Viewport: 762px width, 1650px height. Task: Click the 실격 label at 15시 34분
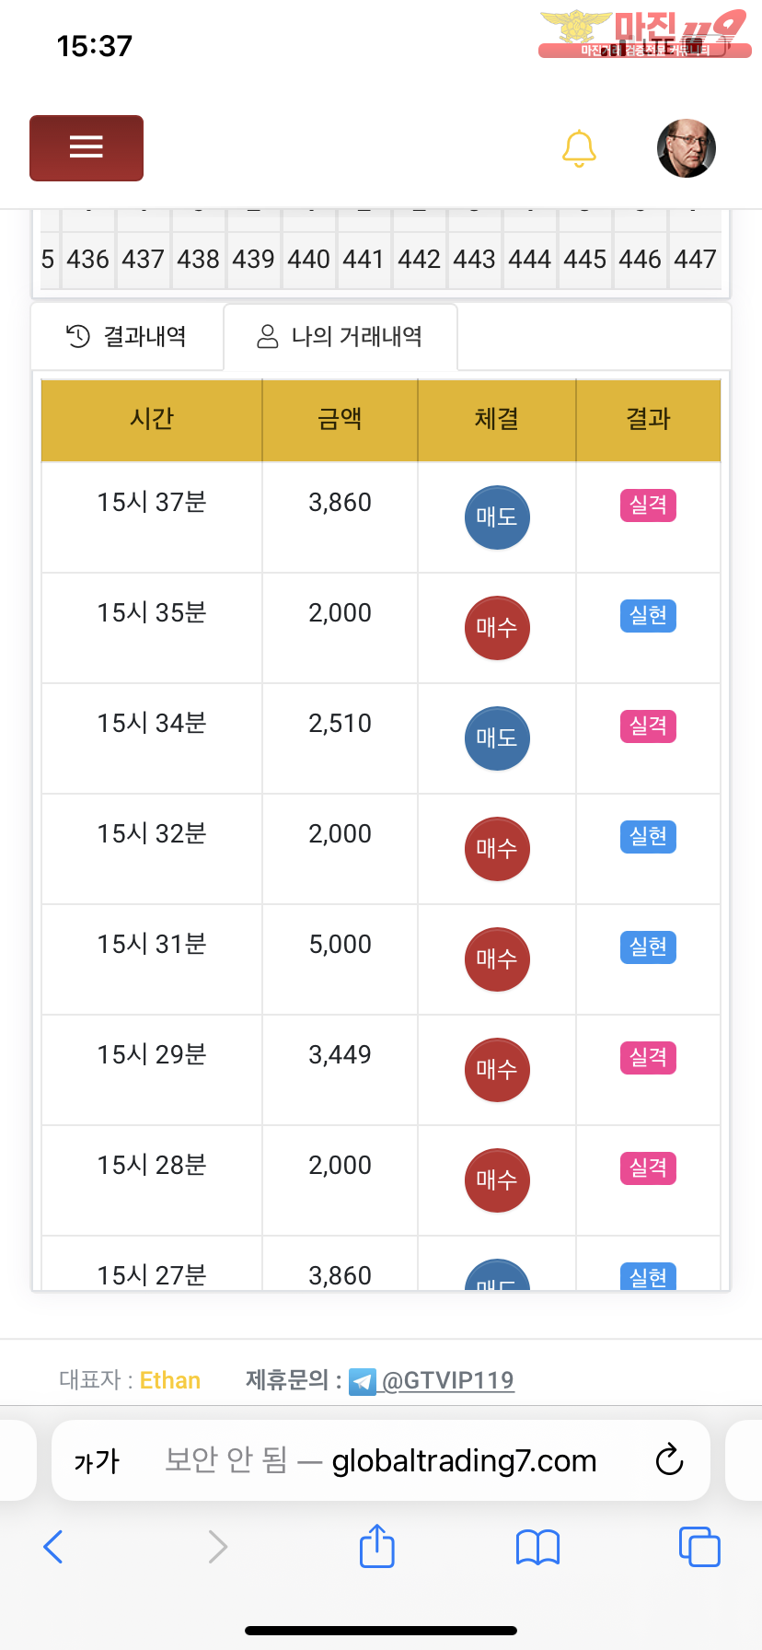pyautogui.click(x=648, y=726)
